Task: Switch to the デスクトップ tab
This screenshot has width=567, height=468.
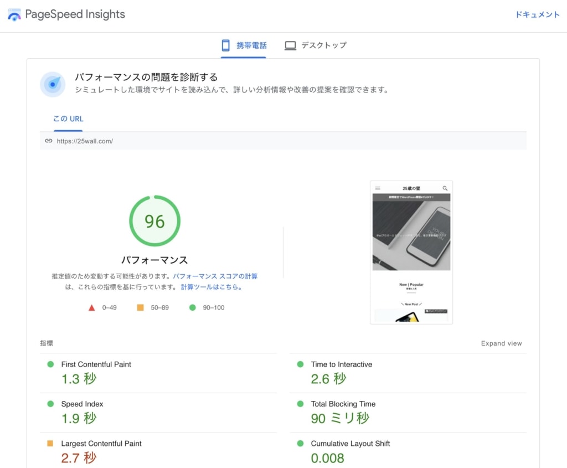Action: [315, 45]
